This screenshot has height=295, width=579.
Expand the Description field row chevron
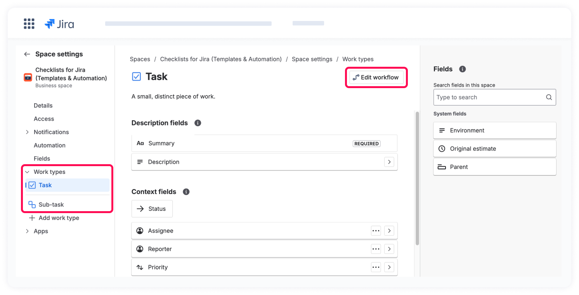pos(389,162)
